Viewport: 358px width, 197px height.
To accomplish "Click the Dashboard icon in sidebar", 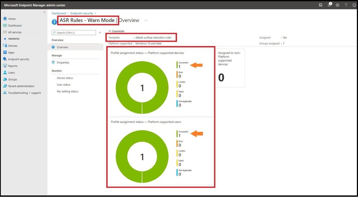I will click(5, 25).
